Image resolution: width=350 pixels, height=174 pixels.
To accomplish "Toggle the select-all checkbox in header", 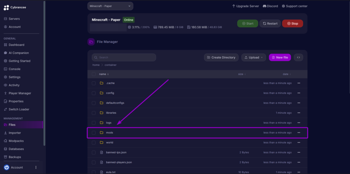I will click(94, 74).
